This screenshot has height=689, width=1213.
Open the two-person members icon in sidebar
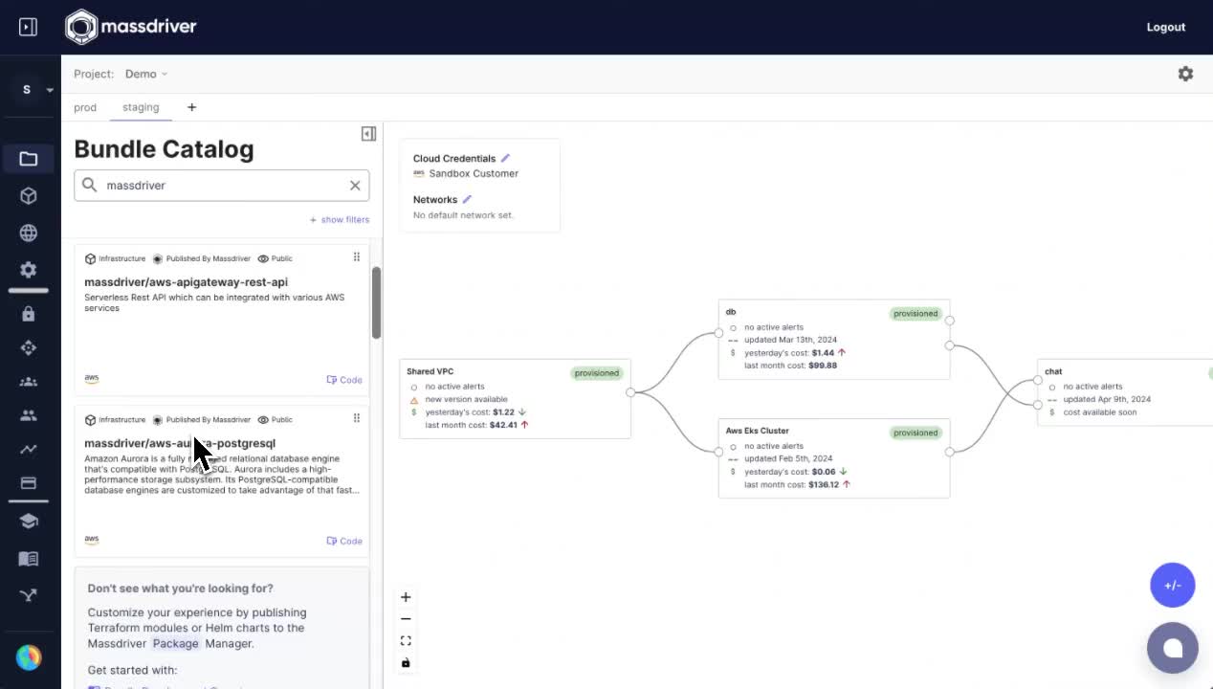click(29, 415)
